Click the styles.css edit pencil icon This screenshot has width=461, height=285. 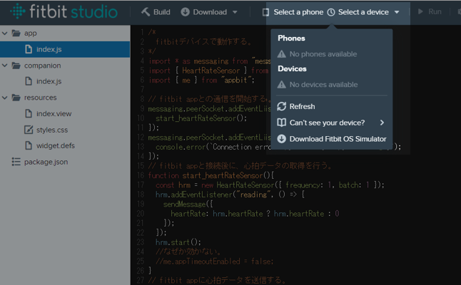click(29, 130)
